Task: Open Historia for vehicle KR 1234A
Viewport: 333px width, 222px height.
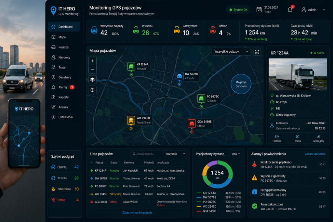Action: 277,138
